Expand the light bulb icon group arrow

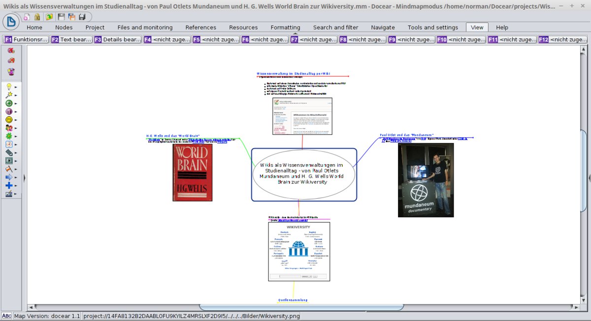click(x=16, y=87)
